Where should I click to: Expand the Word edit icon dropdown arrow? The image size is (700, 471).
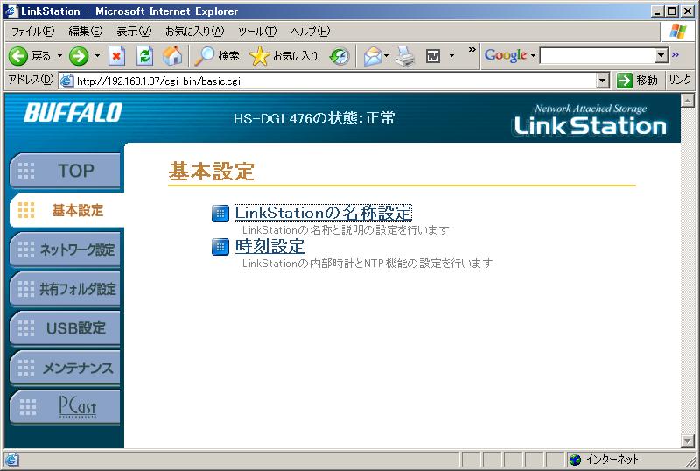point(451,56)
